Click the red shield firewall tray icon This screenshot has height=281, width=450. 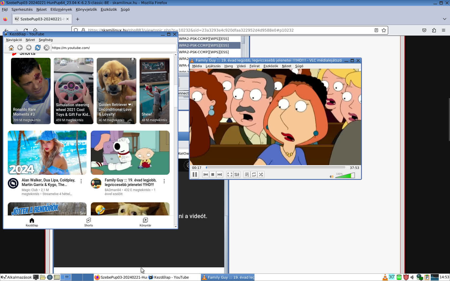point(406,277)
